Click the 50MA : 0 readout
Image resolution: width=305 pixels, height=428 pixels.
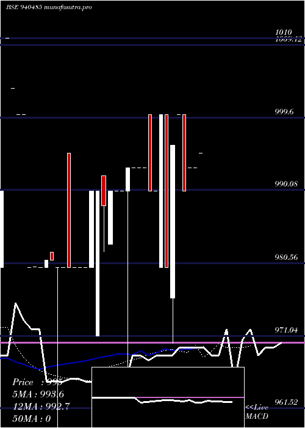[32, 419]
